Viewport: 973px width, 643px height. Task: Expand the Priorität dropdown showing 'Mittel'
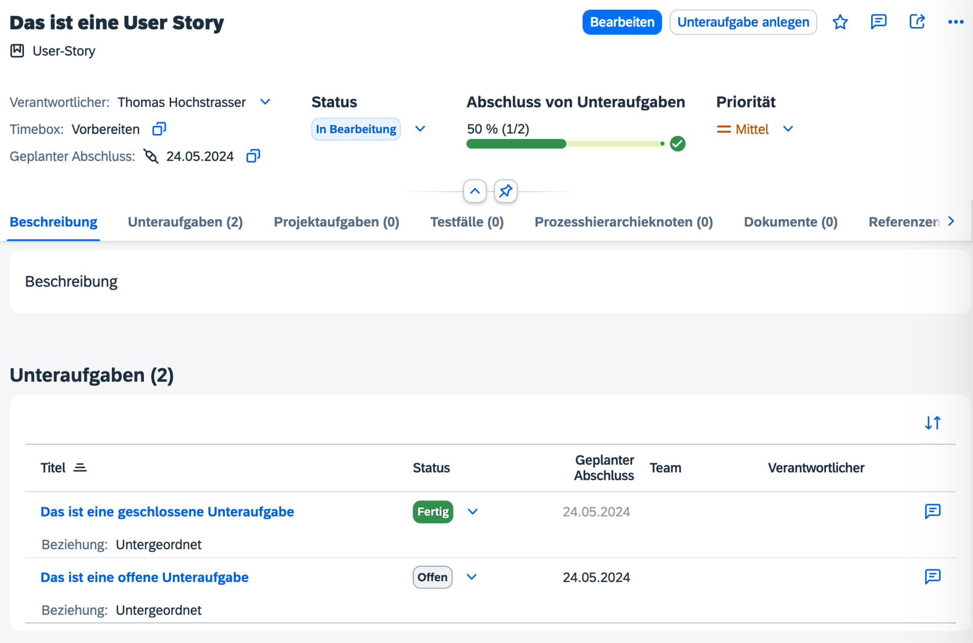point(789,129)
